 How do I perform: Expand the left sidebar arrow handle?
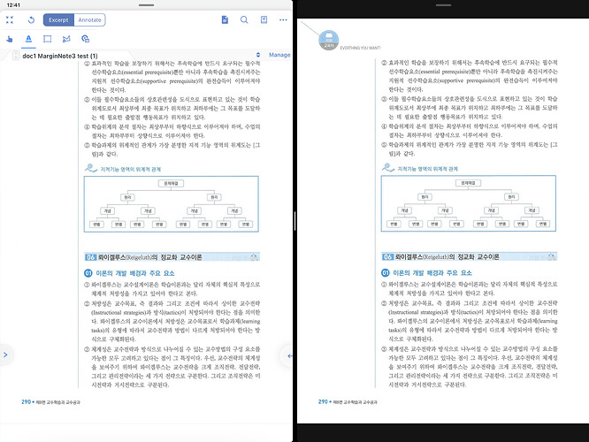5,354
